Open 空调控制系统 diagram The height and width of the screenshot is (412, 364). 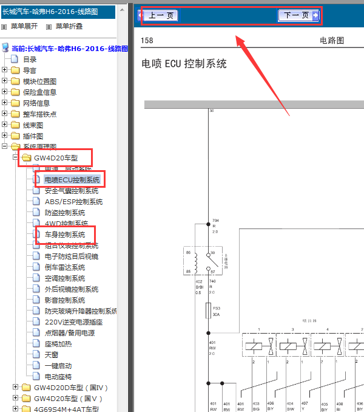point(65,278)
